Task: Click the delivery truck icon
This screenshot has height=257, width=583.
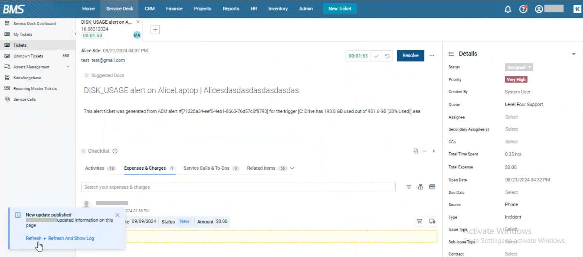Action: tap(432, 221)
